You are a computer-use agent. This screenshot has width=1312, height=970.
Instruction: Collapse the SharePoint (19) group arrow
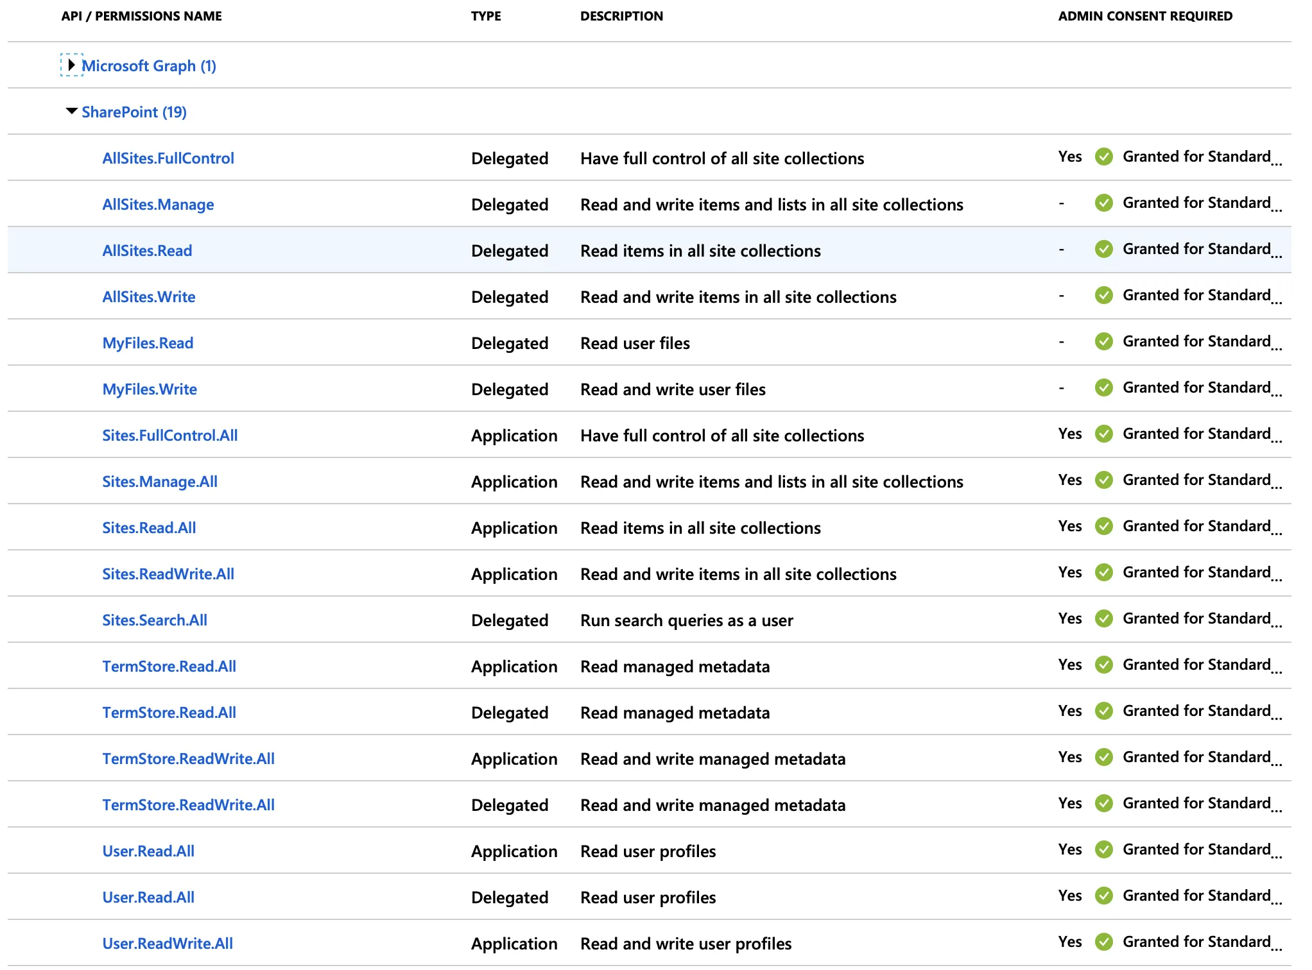(71, 112)
